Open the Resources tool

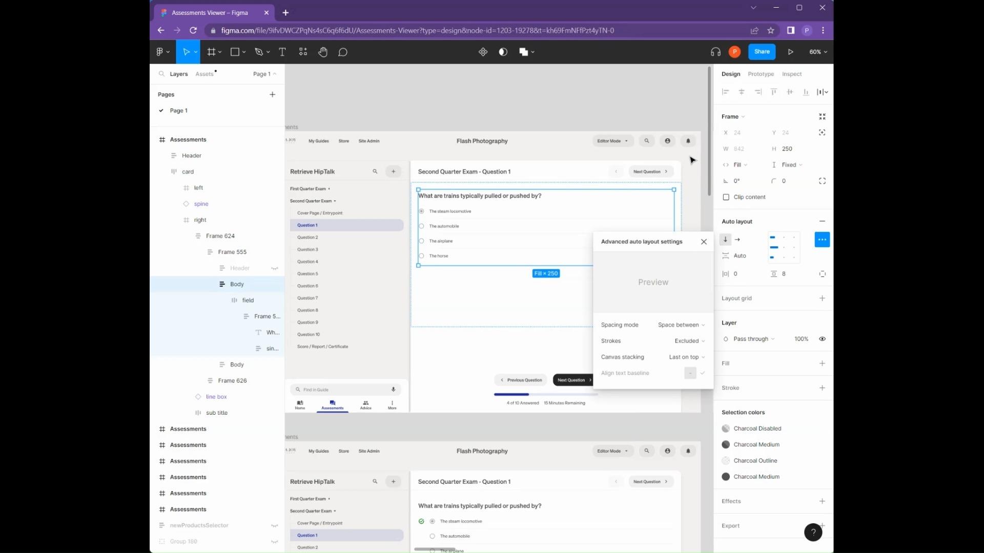pyautogui.click(x=303, y=52)
